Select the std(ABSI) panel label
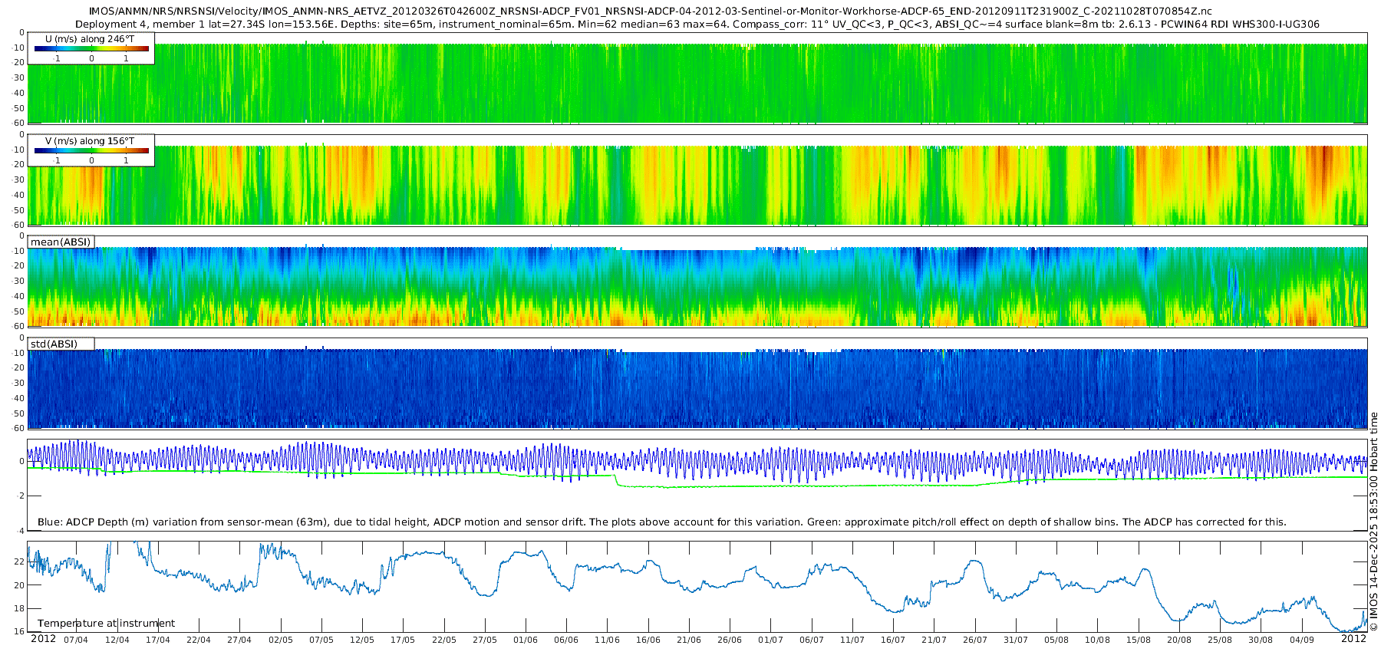The image size is (1381, 652). (54, 344)
